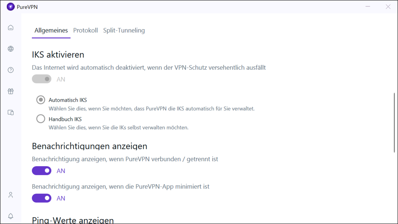Viewport: 398px width, 224px height.
Task: Click the 'Automatisch IKS' label text
Action: coord(68,100)
